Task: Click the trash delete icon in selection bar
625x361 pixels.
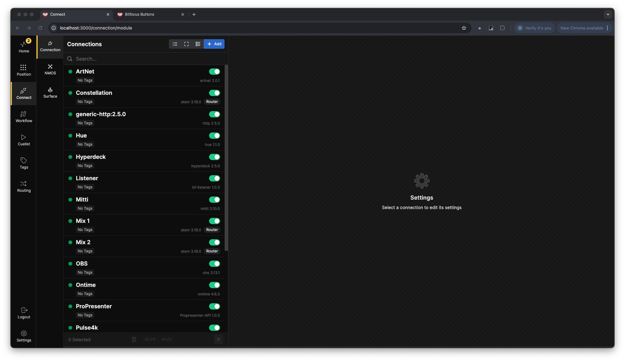Action: [x=134, y=339]
